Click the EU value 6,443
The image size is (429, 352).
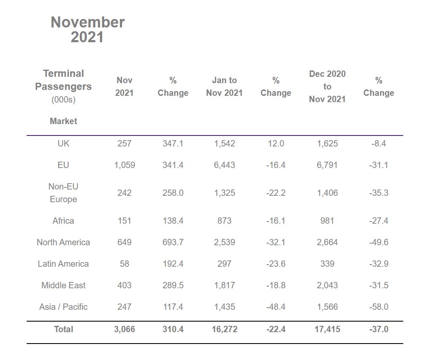[224, 165]
